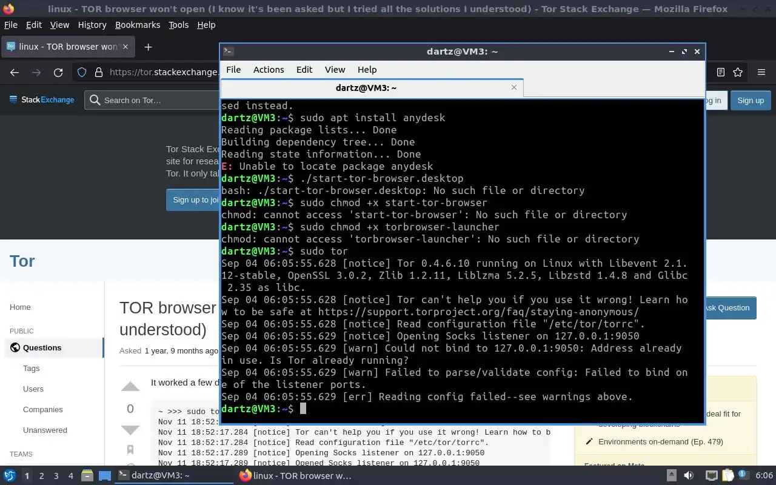Click the Firefox url address bar
The image size is (776, 485).
162,72
